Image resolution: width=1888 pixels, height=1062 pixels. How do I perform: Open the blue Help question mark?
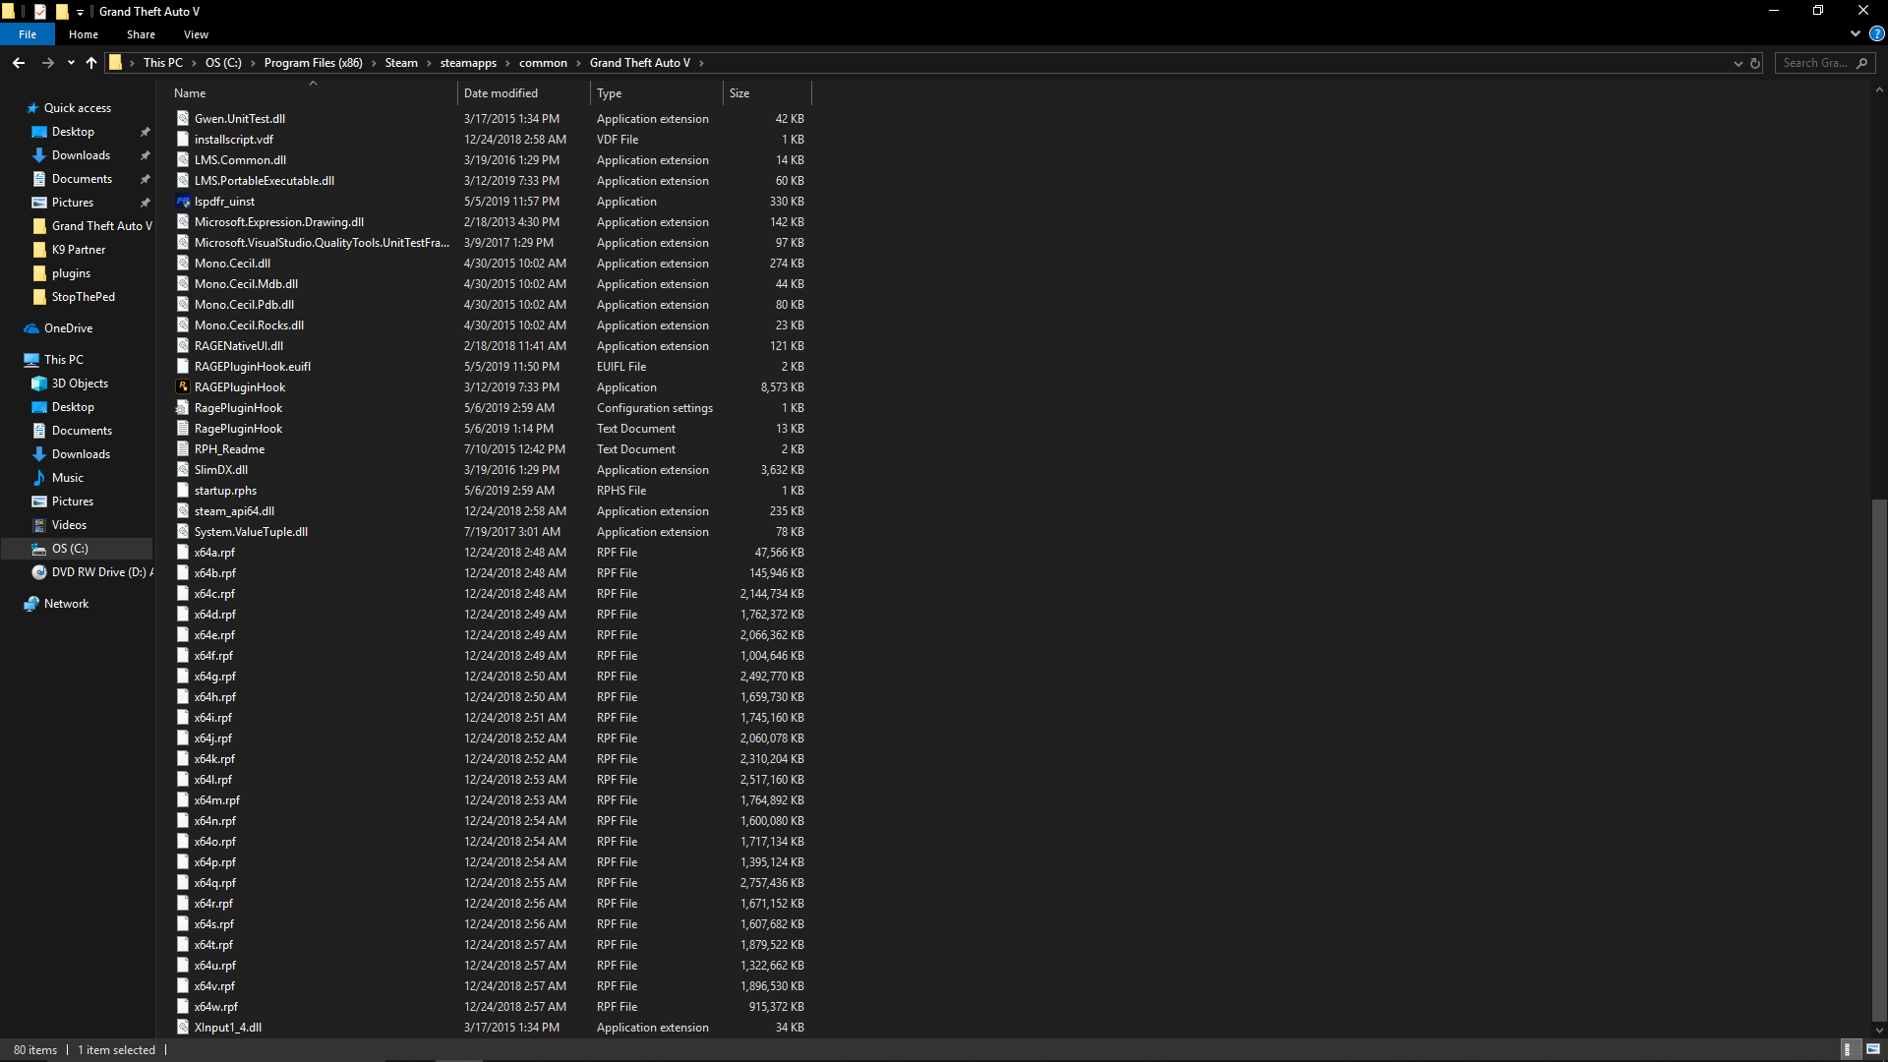[1876, 33]
